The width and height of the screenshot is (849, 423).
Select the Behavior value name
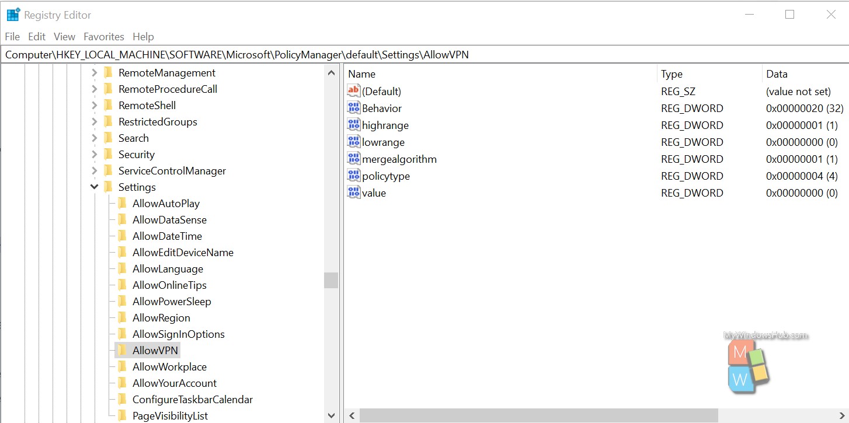[382, 108]
